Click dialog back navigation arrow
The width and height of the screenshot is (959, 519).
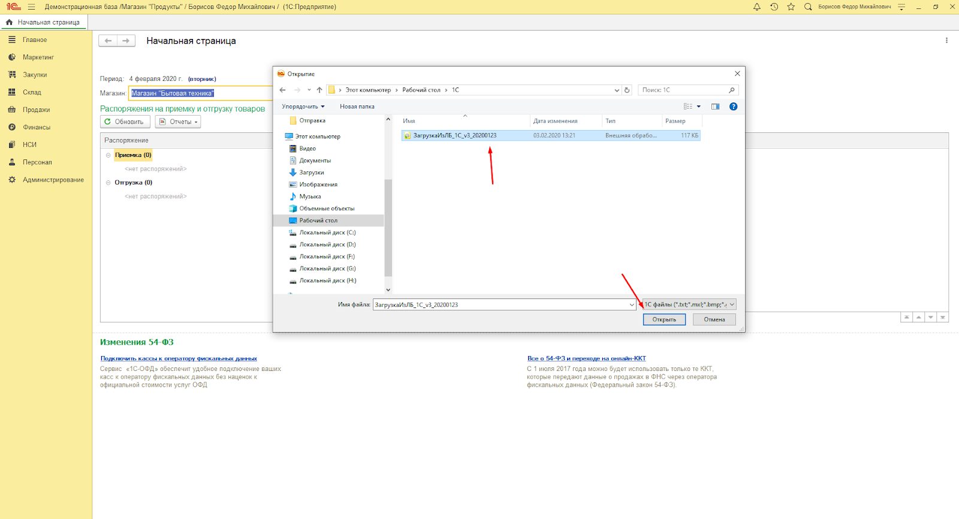[283, 90]
